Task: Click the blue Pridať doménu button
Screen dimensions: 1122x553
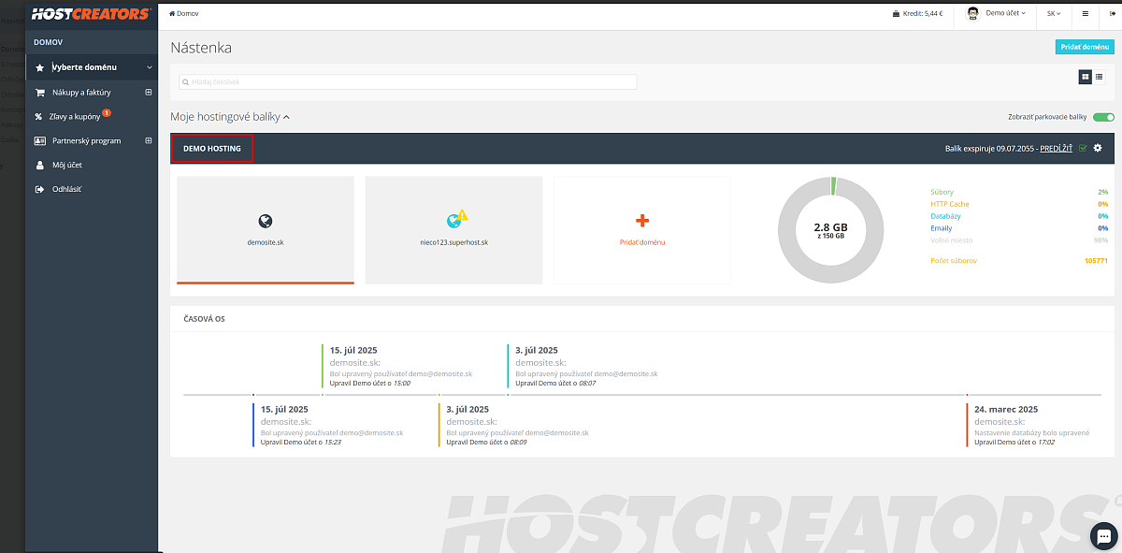Action: click(x=1085, y=47)
